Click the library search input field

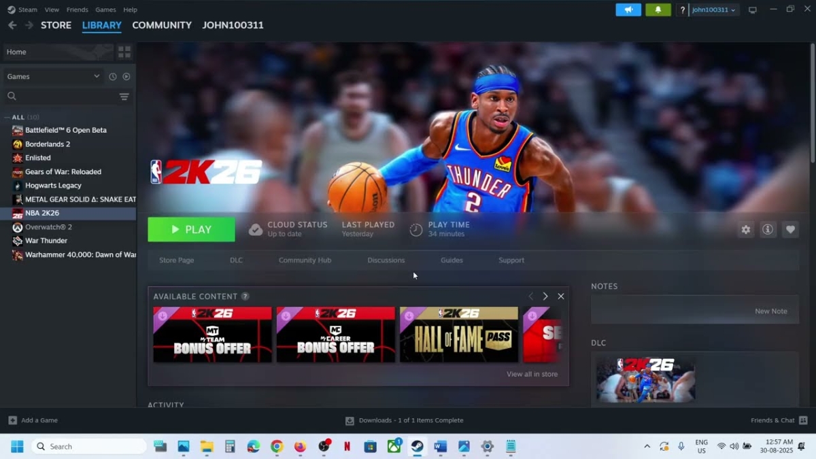click(x=68, y=97)
